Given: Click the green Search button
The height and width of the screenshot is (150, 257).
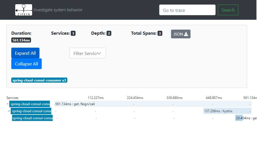Looking at the screenshot, I should 228,10.
